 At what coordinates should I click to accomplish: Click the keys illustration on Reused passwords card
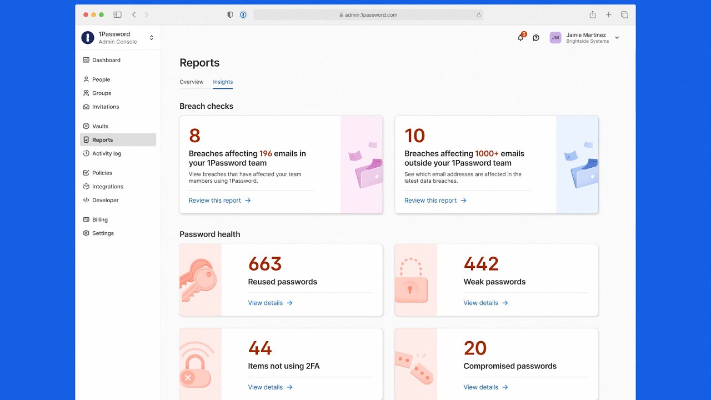(198, 280)
